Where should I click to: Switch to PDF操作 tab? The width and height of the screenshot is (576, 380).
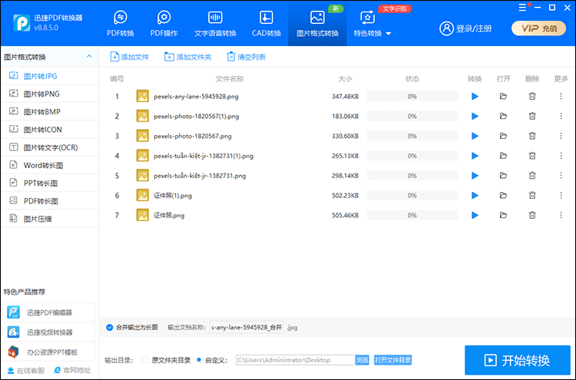tap(164, 24)
